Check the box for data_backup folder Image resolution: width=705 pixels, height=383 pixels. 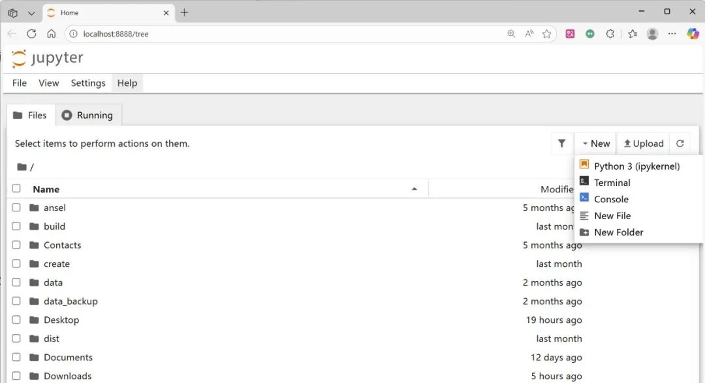[x=16, y=301]
